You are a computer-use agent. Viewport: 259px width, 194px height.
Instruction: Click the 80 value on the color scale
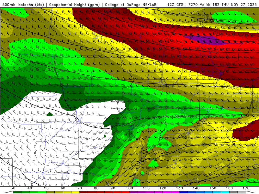pos(96,188)
